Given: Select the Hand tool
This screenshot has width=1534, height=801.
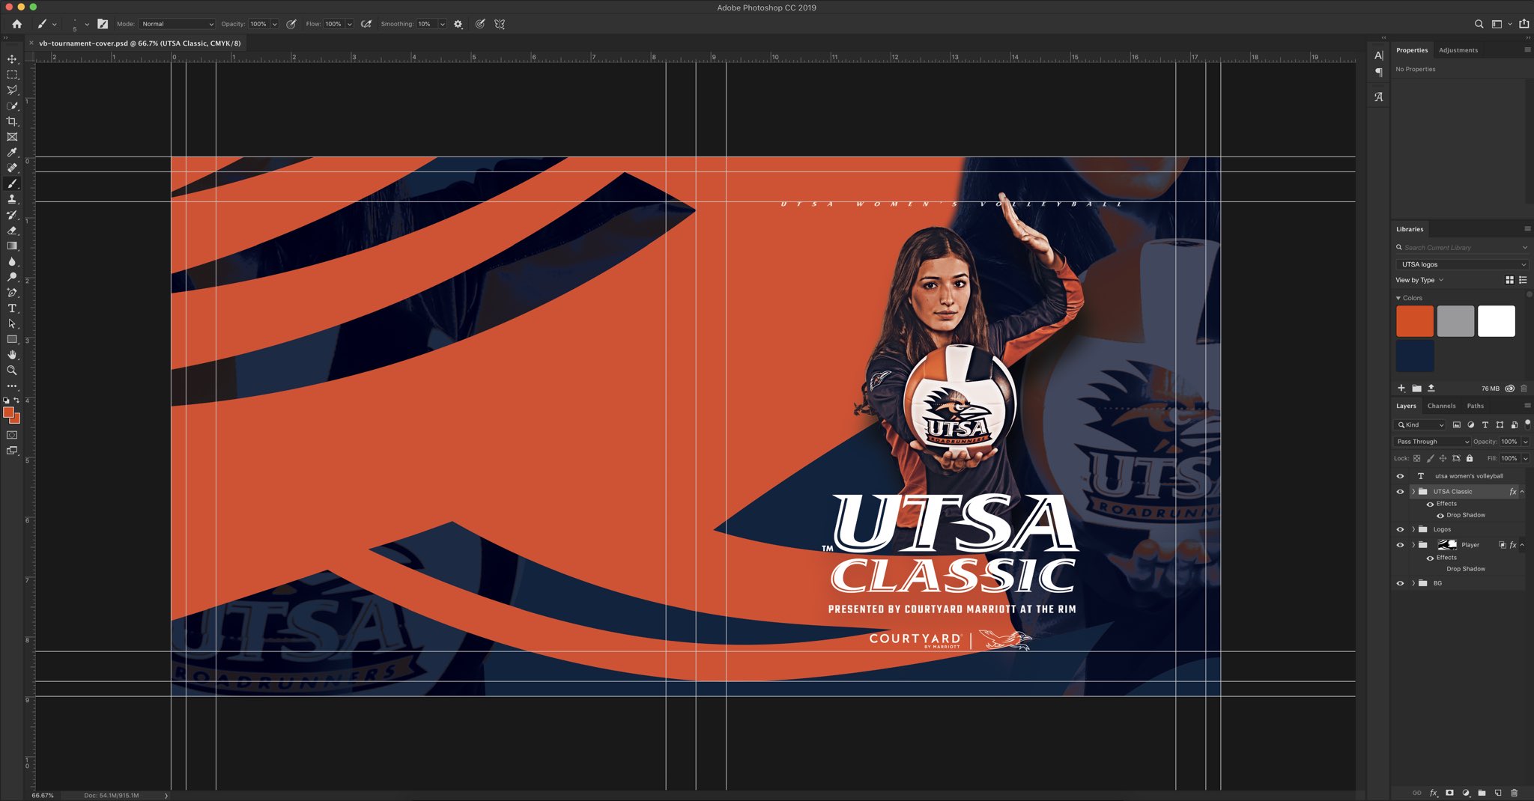Looking at the screenshot, I should point(12,355).
